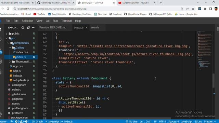Open Feed | LinkedIn bookmark
This screenshot has height=123, width=219.
point(57,14)
